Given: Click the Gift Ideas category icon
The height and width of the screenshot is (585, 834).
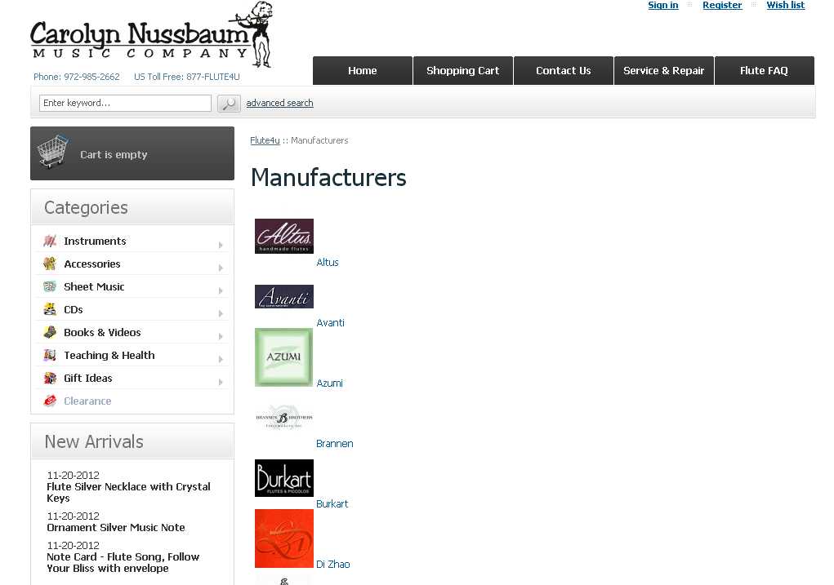Looking at the screenshot, I should tap(50, 378).
